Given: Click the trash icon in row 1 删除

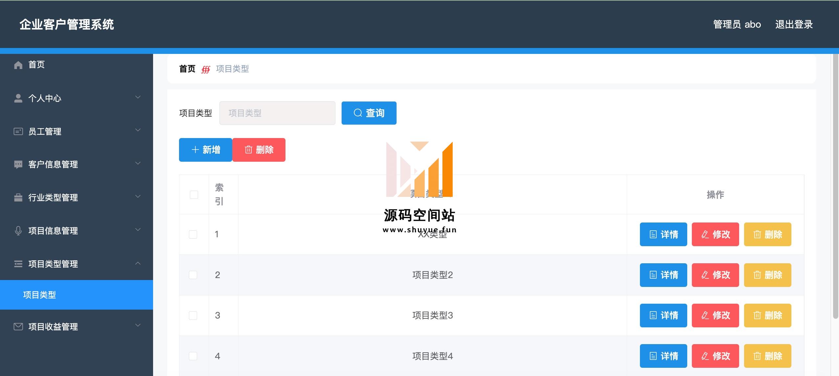Looking at the screenshot, I should (x=757, y=235).
